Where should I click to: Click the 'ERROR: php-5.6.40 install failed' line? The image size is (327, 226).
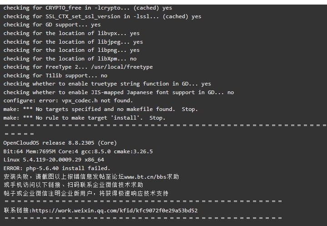pos(57,168)
